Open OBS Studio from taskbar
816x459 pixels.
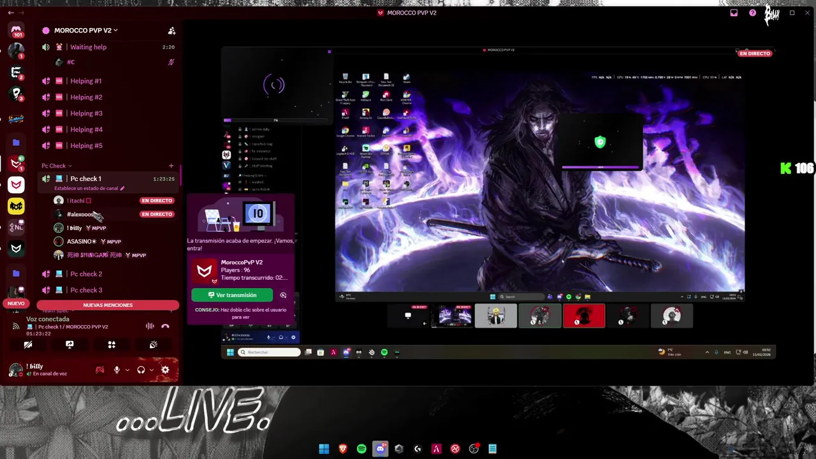tap(474, 449)
